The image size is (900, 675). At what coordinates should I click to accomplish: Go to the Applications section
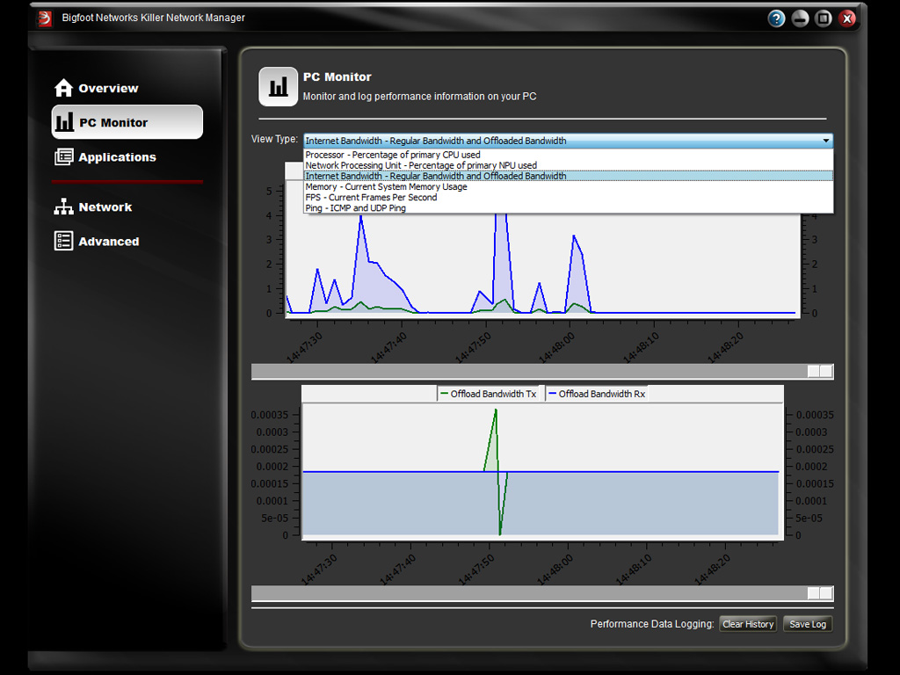117,157
